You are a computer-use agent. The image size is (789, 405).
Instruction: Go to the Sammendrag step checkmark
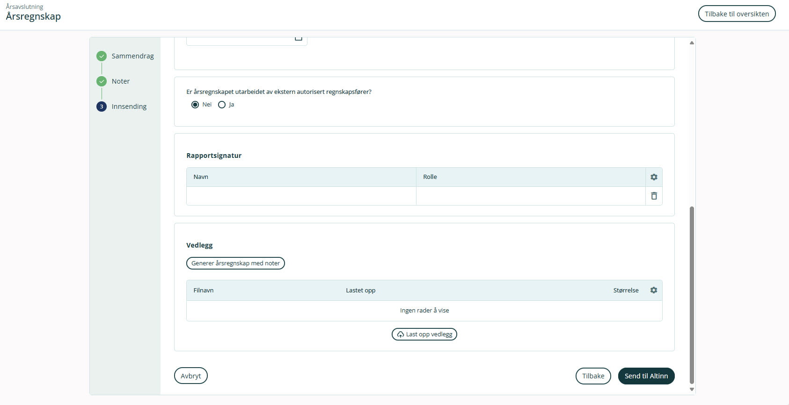click(x=102, y=56)
